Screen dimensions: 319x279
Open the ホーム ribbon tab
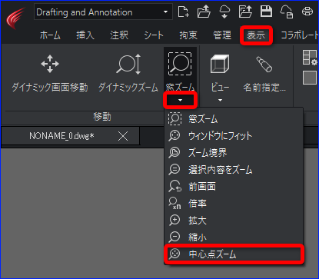(x=50, y=35)
